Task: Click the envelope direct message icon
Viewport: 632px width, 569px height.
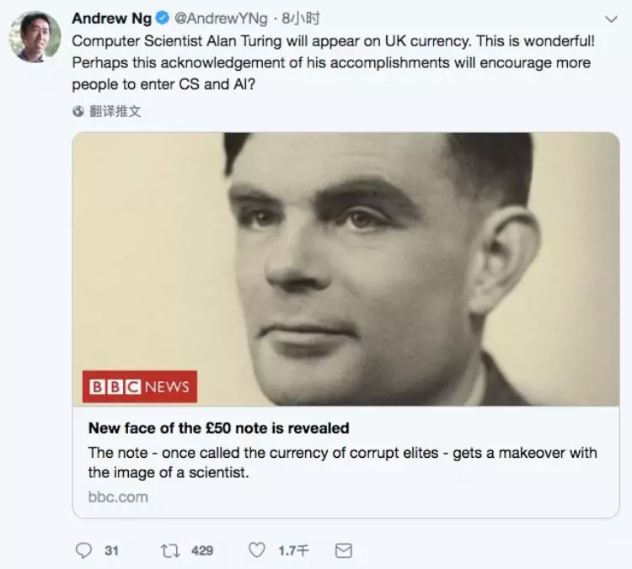Action: point(343,550)
